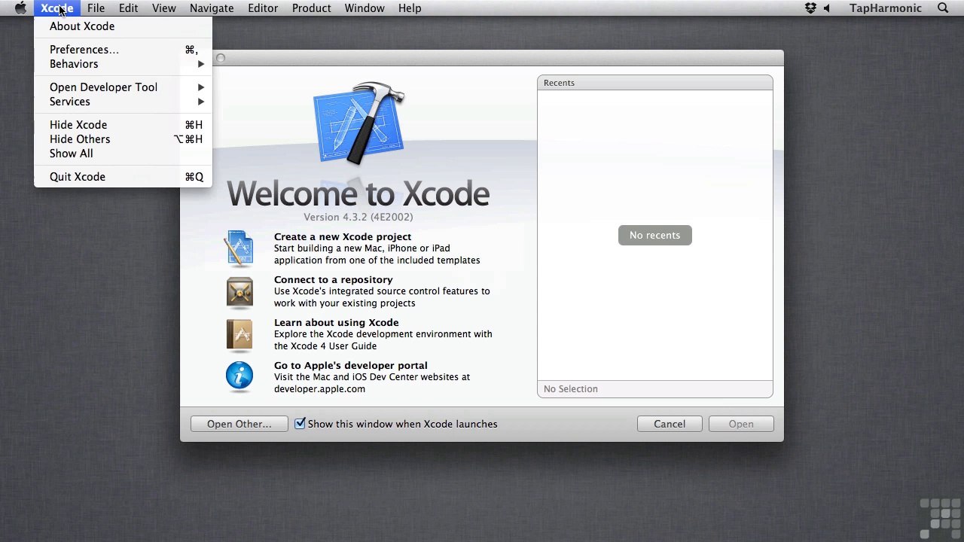The height and width of the screenshot is (542, 964).
Task: Click Learn about using Xcode
Action: [x=337, y=322]
